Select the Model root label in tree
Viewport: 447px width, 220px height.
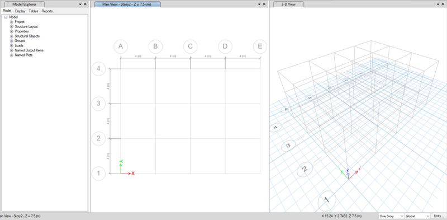13,17
